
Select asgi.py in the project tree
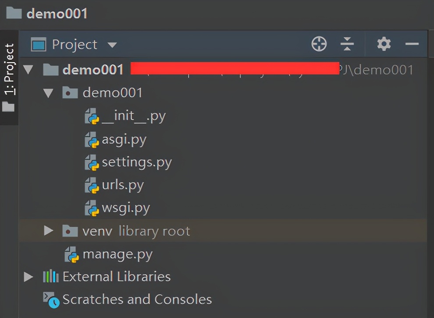[124, 139]
